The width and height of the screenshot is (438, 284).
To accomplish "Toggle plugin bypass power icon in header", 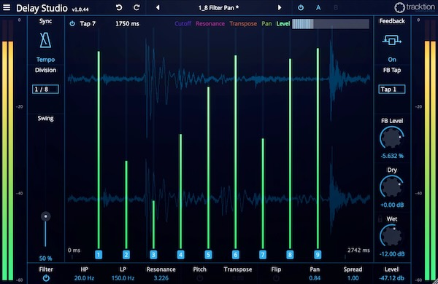I will (301, 8).
